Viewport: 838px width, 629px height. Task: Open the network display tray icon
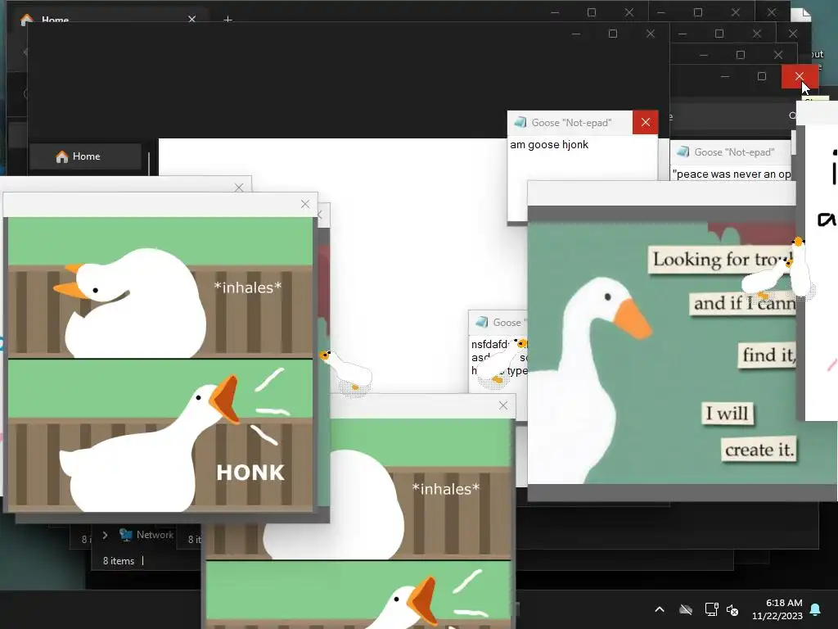(711, 609)
